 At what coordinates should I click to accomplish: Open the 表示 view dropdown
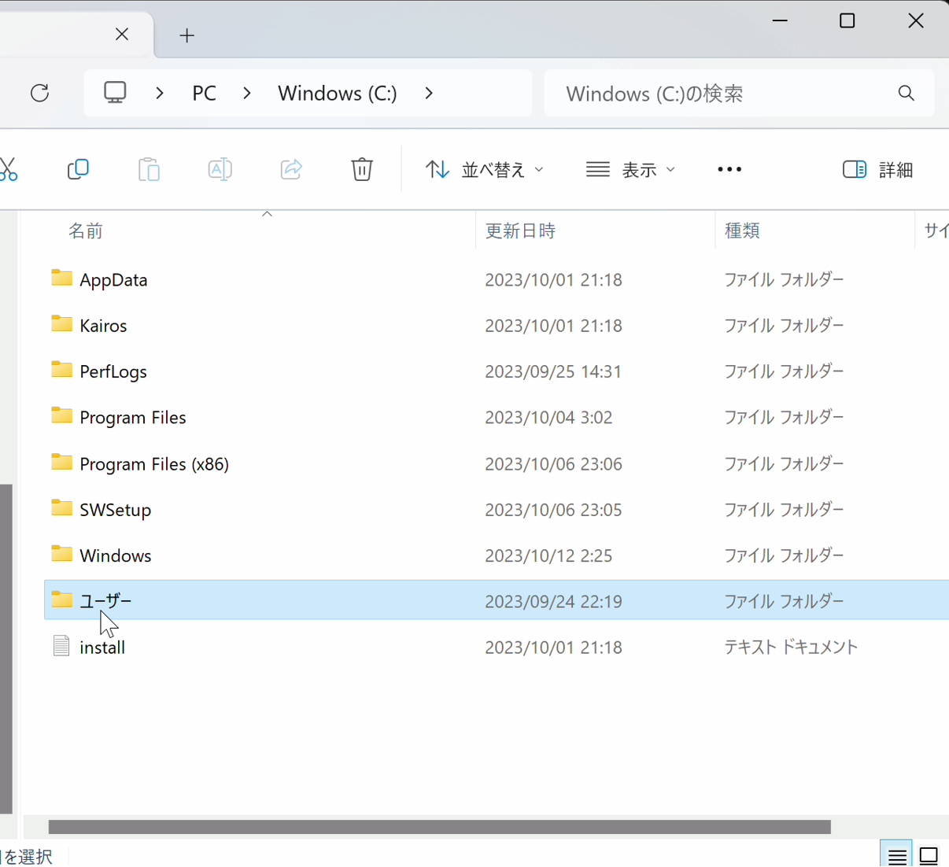point(630,169)
